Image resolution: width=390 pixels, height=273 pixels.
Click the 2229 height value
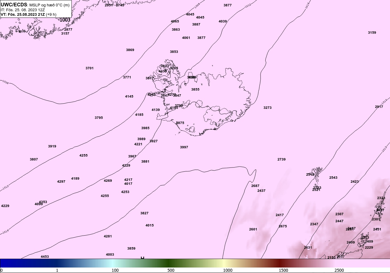(x=369, y=247)
